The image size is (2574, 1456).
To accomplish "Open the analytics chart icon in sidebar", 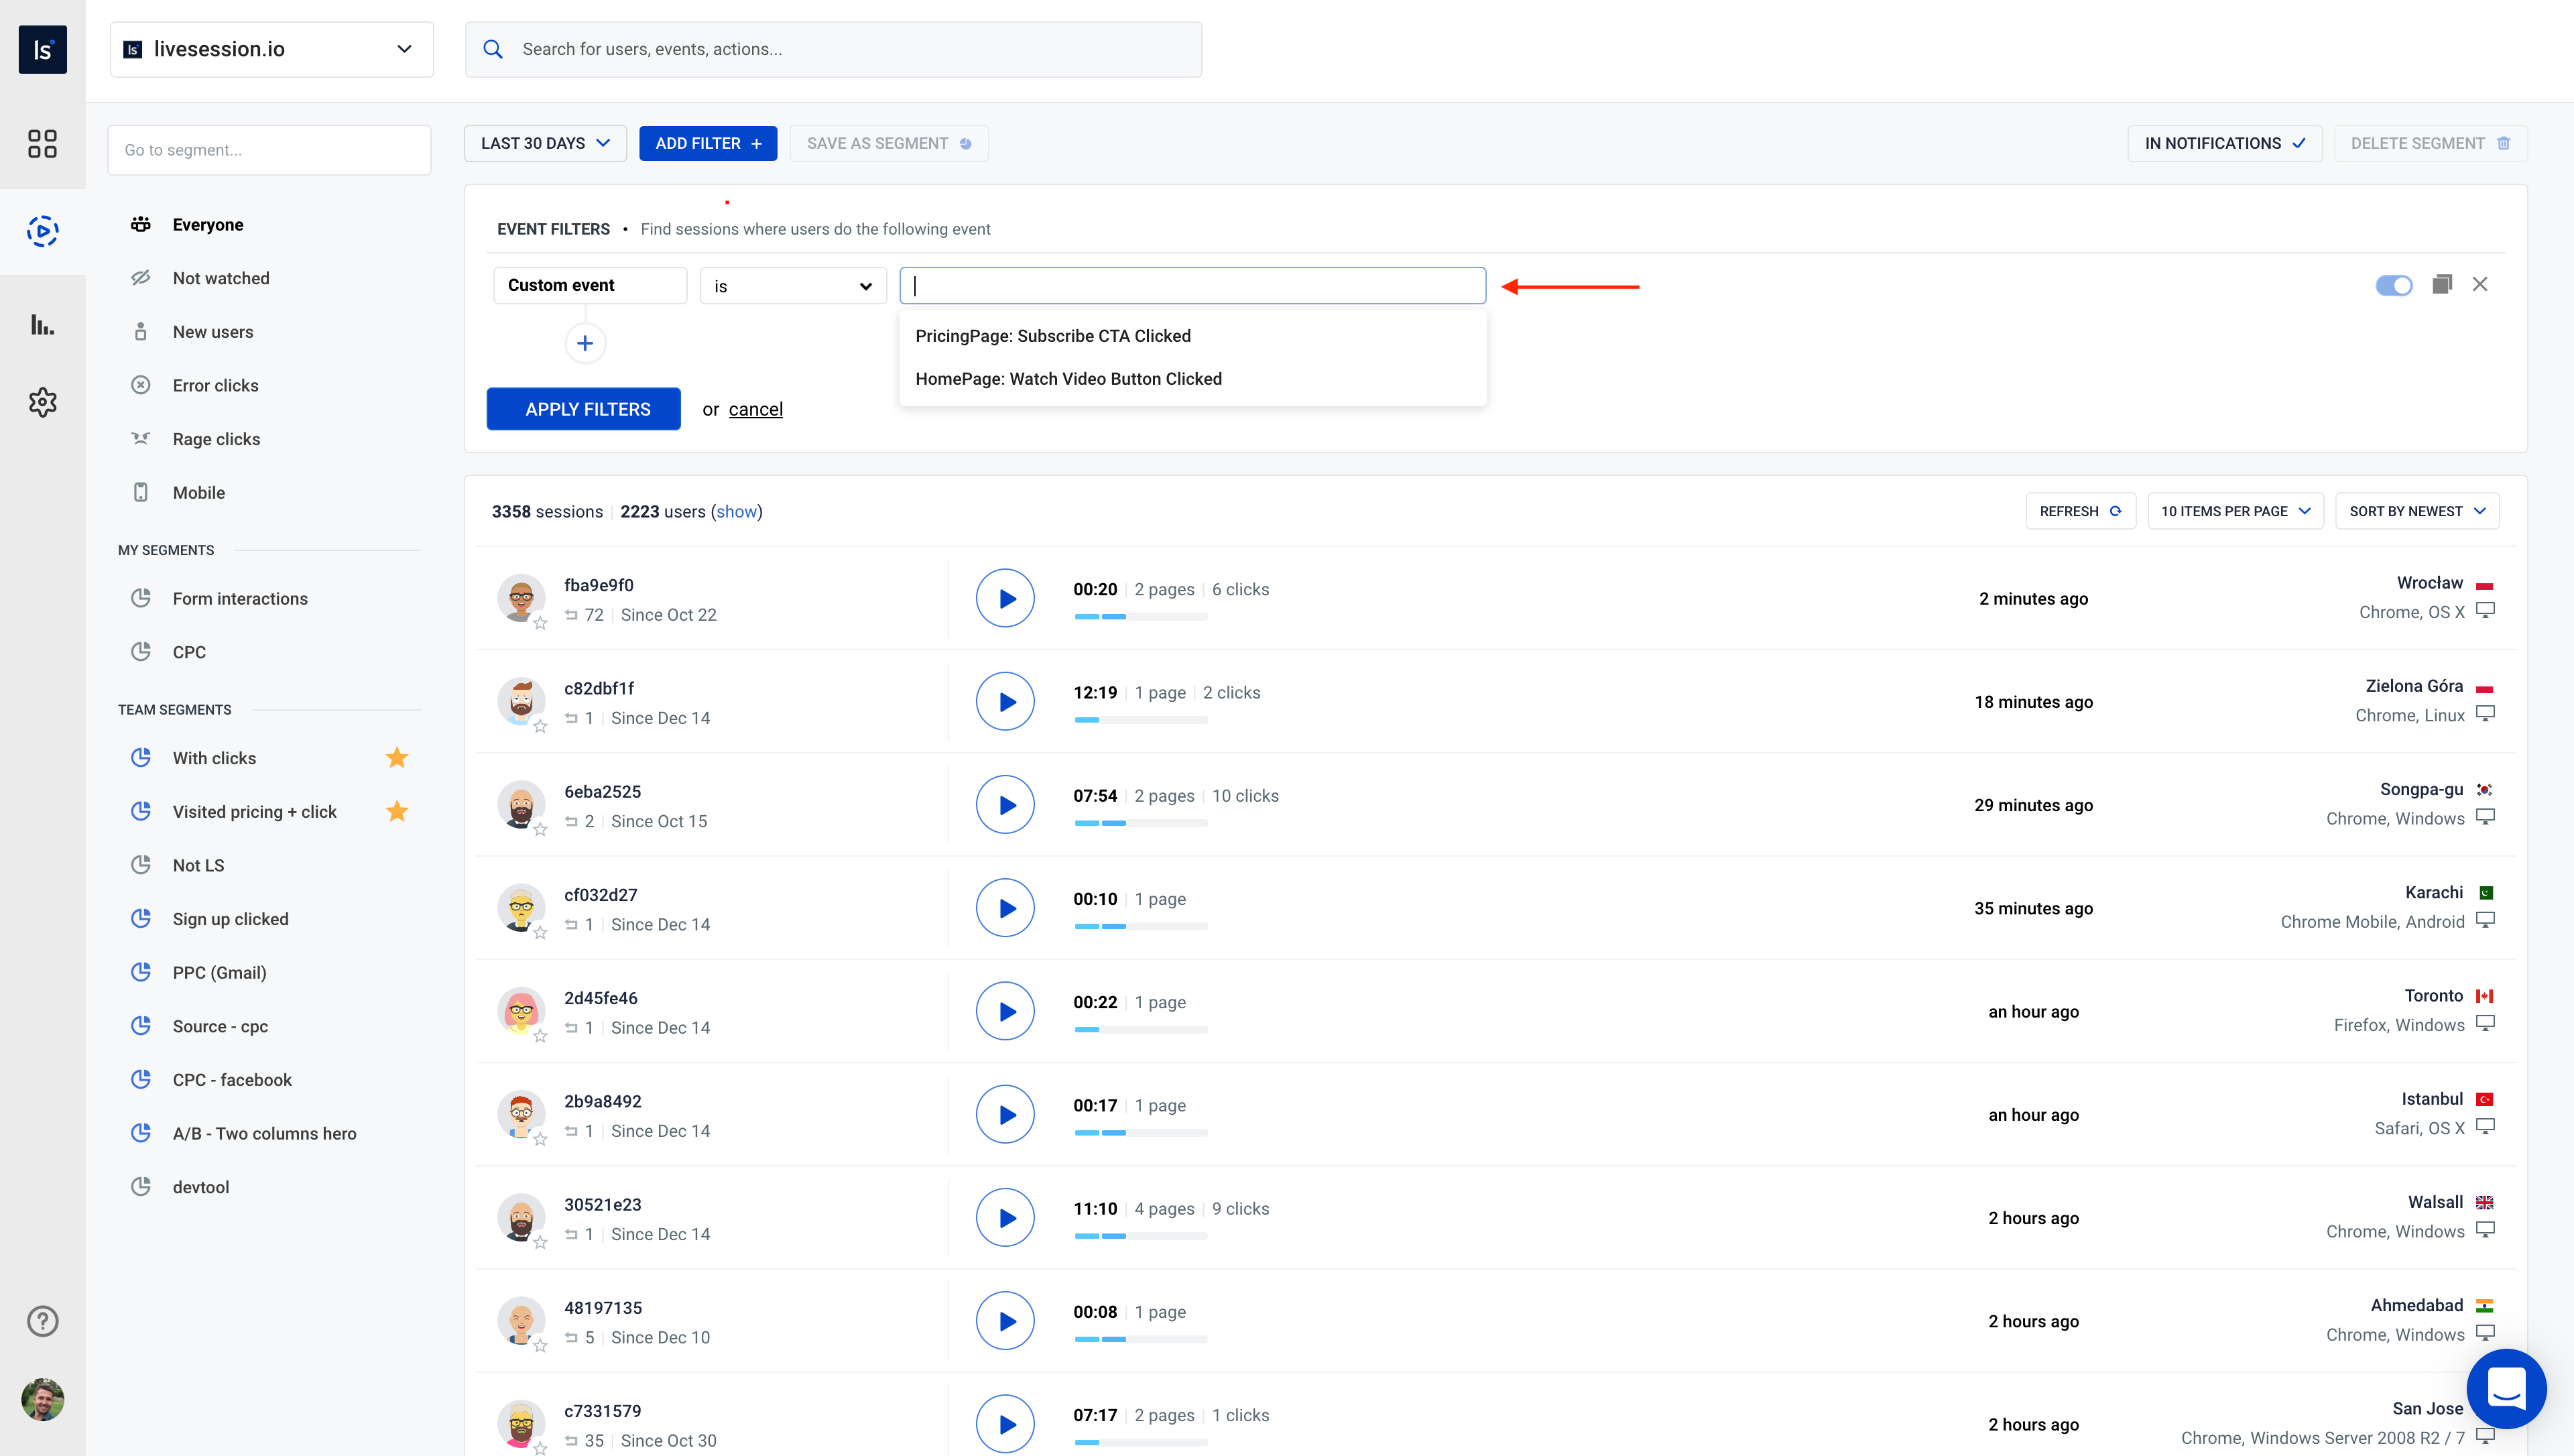I will 43,324.
